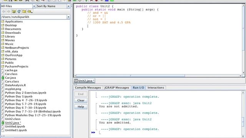Click the Public folder icon
This screenshot has height=138, width=246.
[3, 63]
